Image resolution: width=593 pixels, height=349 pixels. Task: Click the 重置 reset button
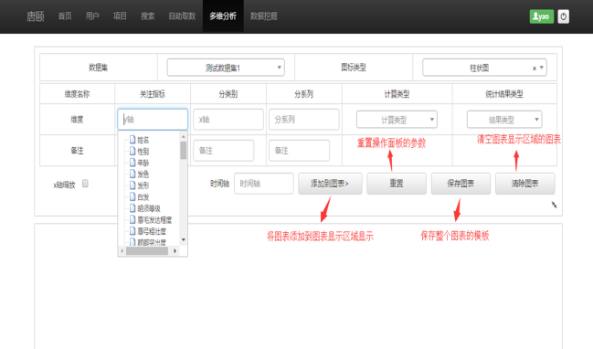(397, 184)
